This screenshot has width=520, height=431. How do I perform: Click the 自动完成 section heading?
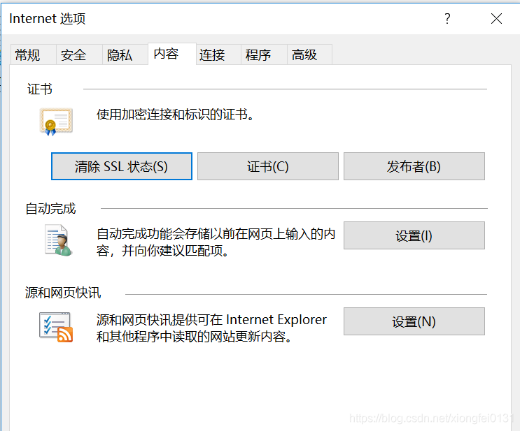[50, 209]
